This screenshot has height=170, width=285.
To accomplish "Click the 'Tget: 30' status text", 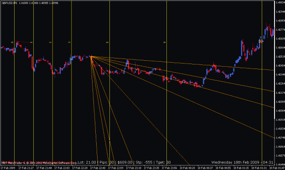I will point(163,162).
